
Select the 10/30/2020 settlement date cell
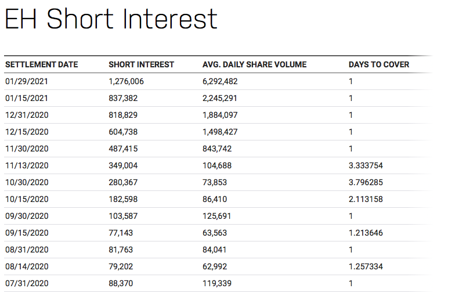click(27, 182)
